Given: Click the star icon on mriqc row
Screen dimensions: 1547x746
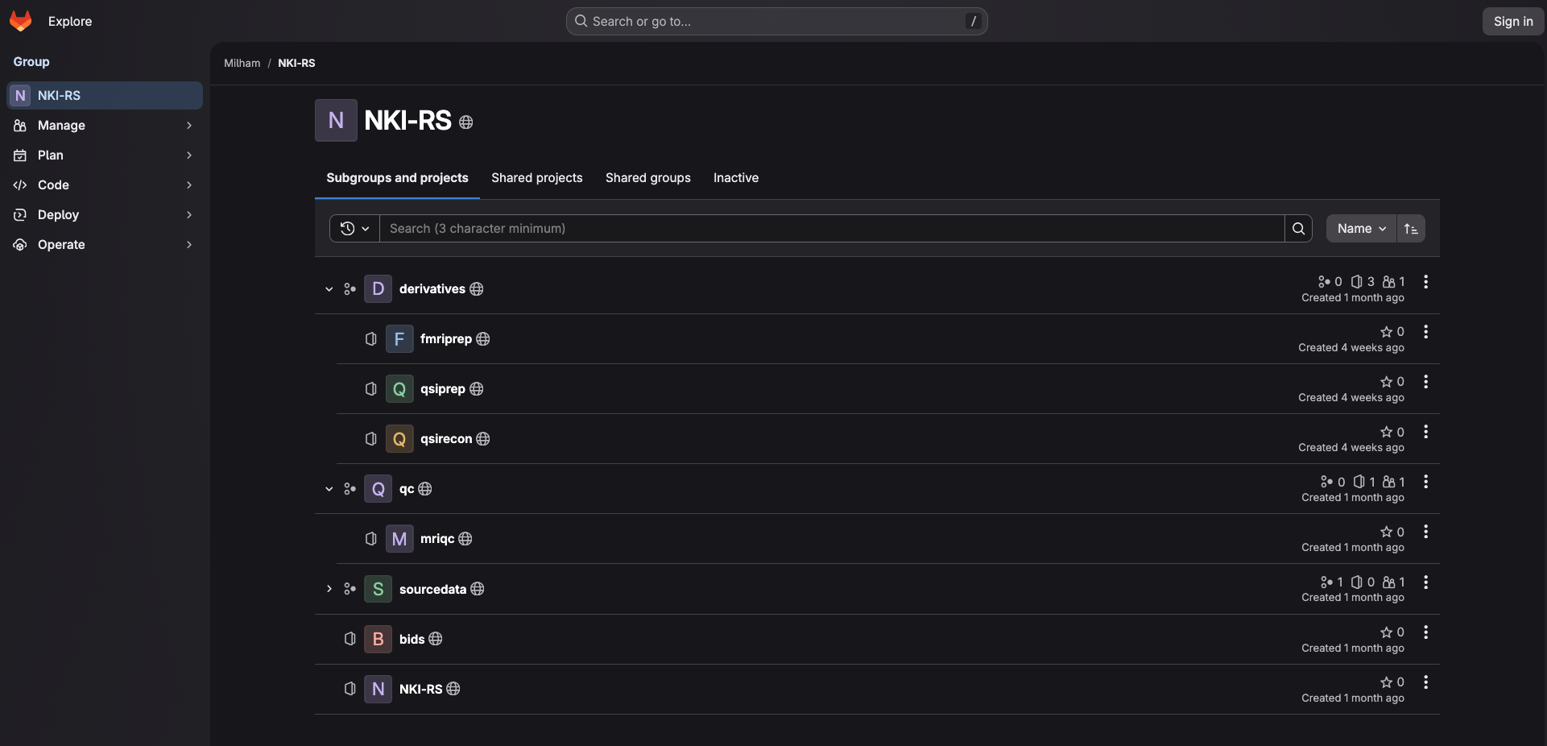Looking at the screenshot, I should 1386,532.
